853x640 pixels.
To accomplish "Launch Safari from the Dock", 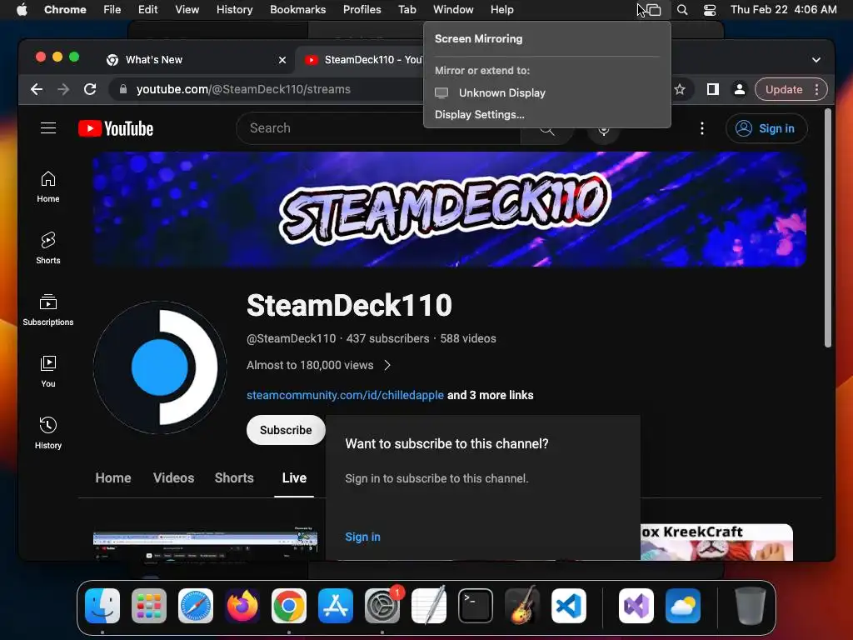I will (x=196, y=606).
